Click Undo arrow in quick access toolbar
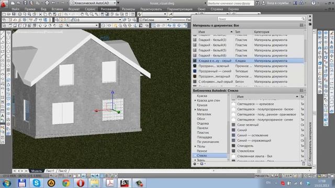Image resolution: width=335 pixels, height=188 pixels. pos(53,3)
